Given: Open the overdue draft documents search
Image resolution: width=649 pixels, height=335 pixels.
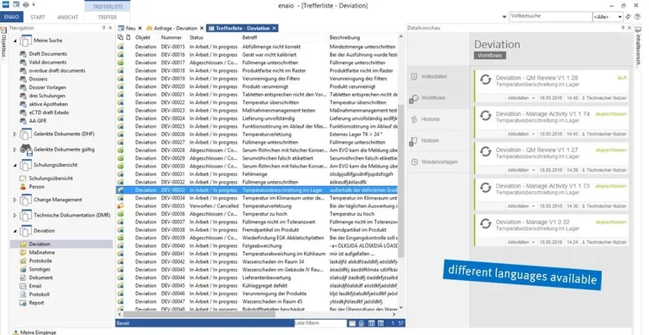Looking at the screenshot, I should (57, 70).
